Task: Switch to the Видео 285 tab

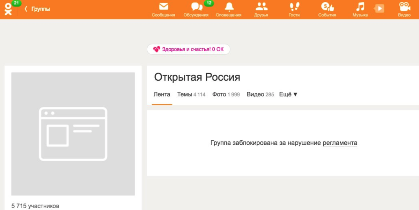Action: tap(260, 94)
